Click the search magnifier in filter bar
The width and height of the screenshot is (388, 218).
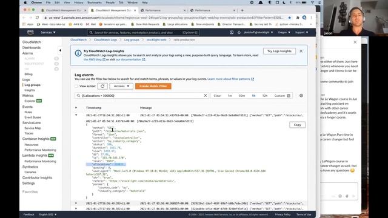[78, 96]
